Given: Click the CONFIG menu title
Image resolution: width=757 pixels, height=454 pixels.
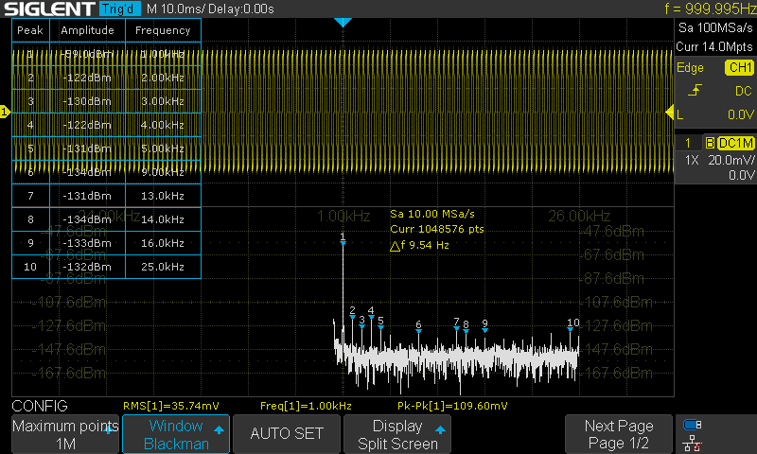Looking at the screenshot, I should 40,406.
